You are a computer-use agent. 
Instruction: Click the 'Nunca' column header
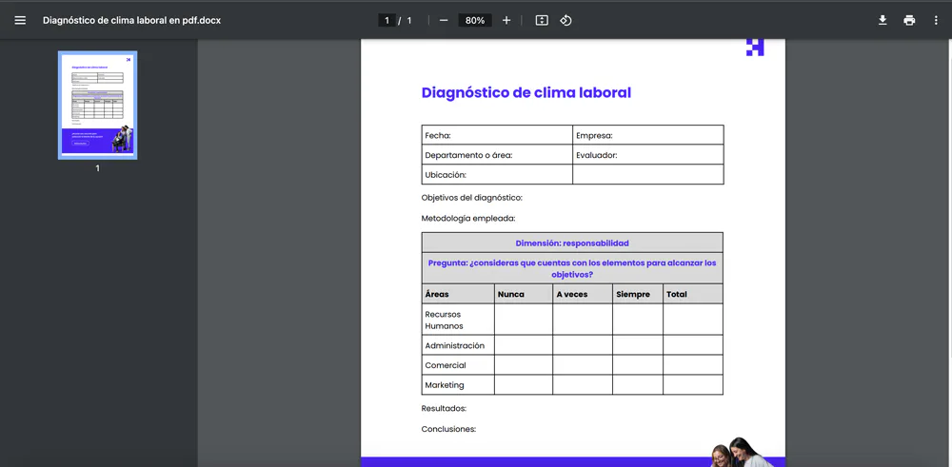click(524, 294)
